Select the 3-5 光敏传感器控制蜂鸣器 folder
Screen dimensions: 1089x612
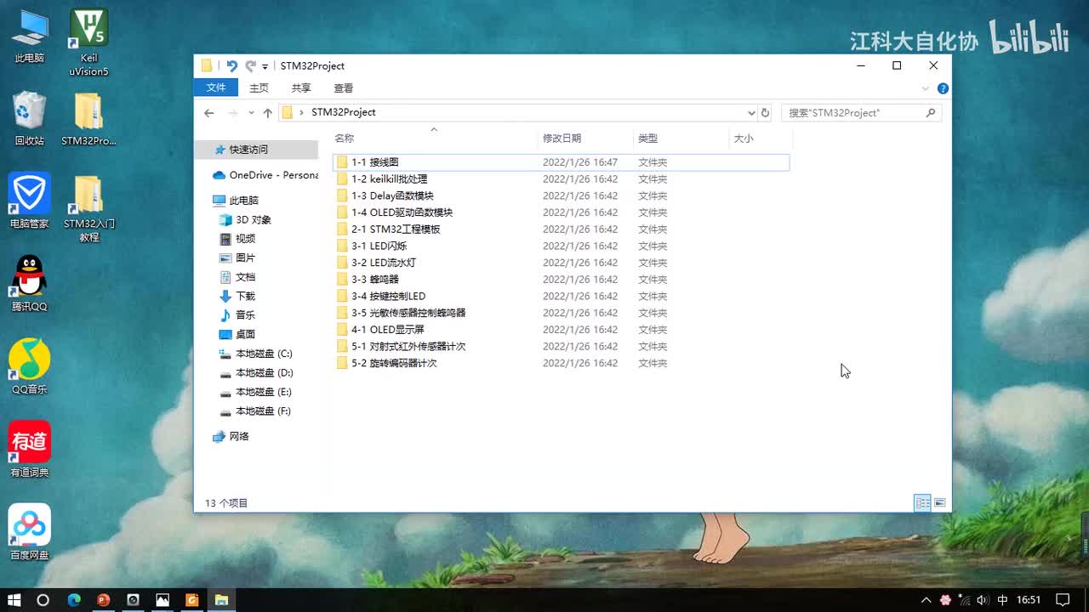pos(561,313)
